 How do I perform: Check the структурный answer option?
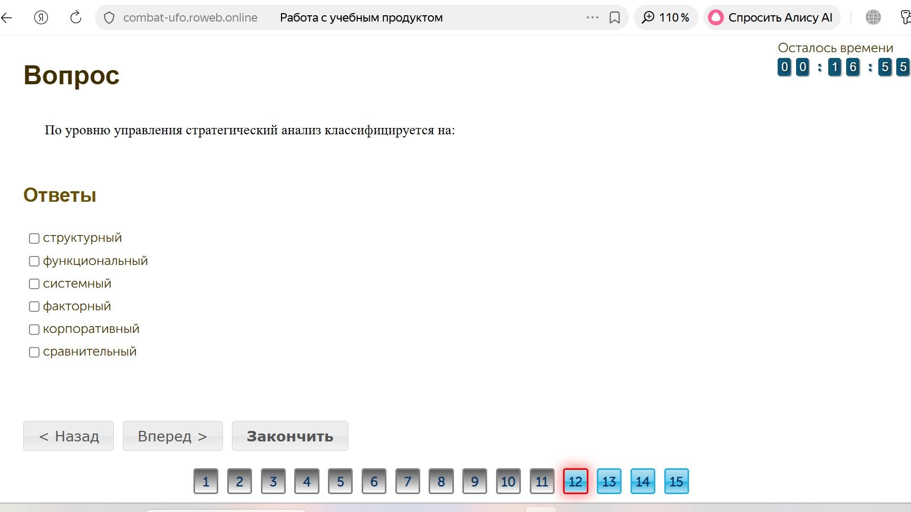[x=34, y=239]
